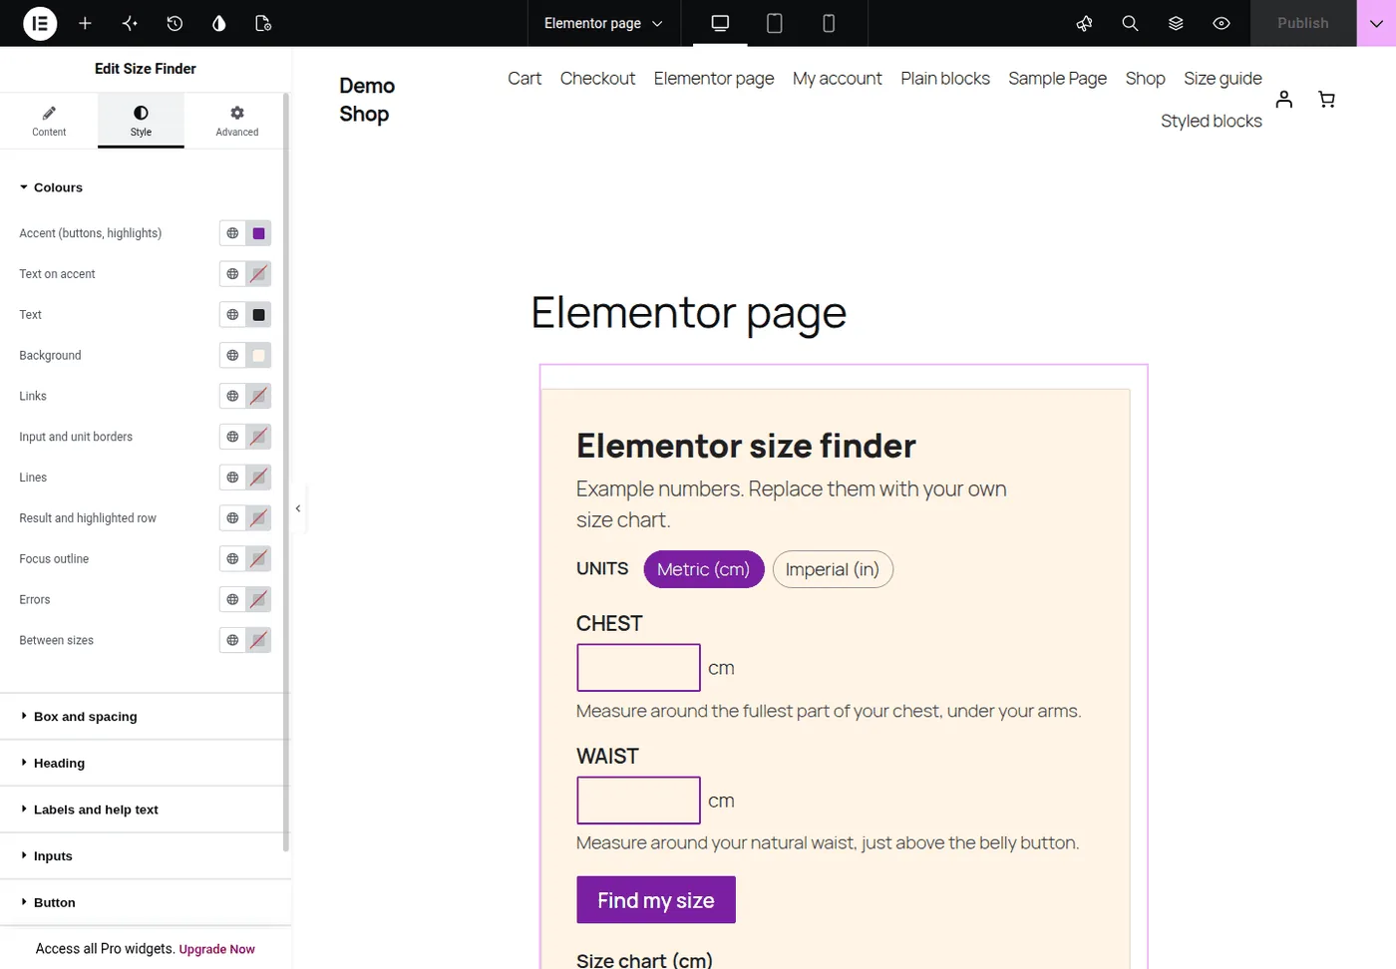The image size is (1396, 969).
Task: Open the Size guide menu item
Action: coord(1222,78)
